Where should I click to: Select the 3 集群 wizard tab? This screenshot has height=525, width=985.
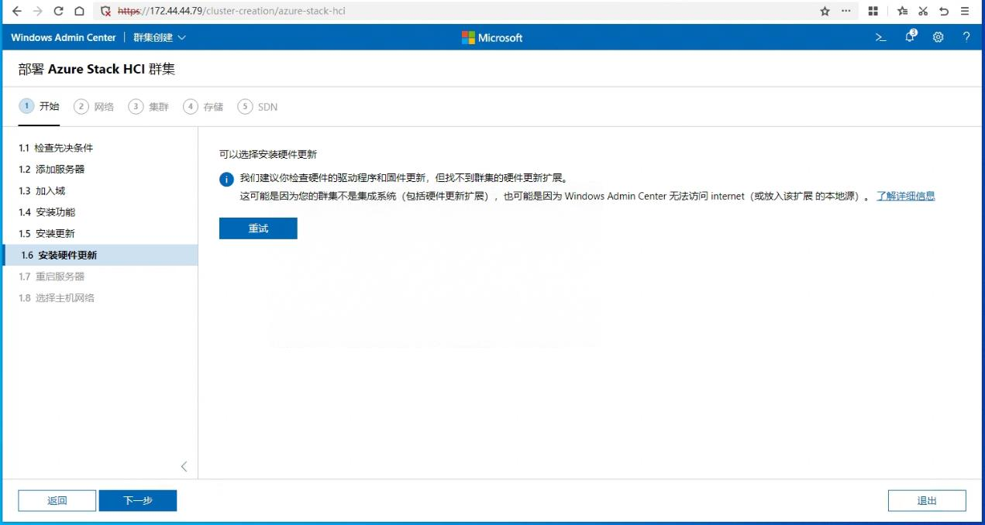[x=149, y=107]
